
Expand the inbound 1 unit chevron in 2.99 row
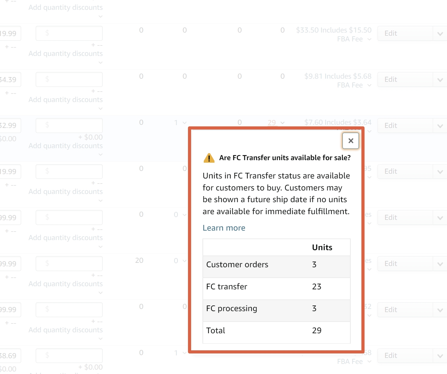point(184,123)
